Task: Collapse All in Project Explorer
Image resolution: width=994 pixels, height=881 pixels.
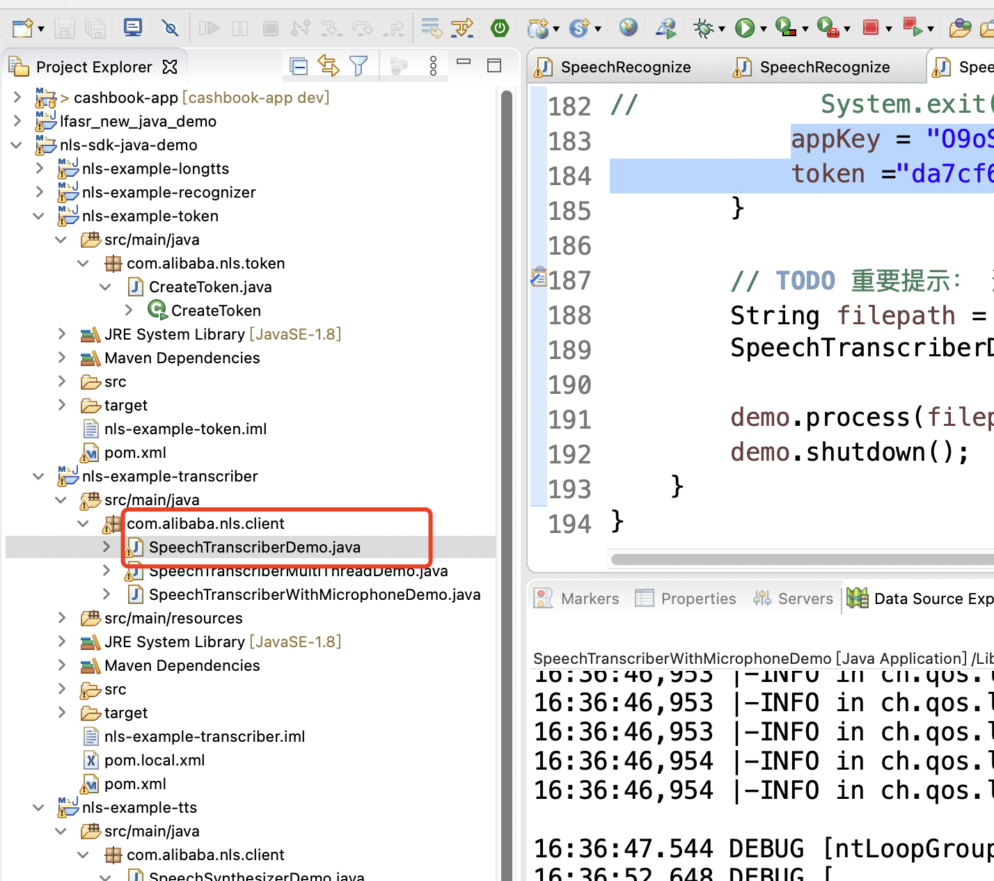Action: pyautogui.click(x=299, y=67)
